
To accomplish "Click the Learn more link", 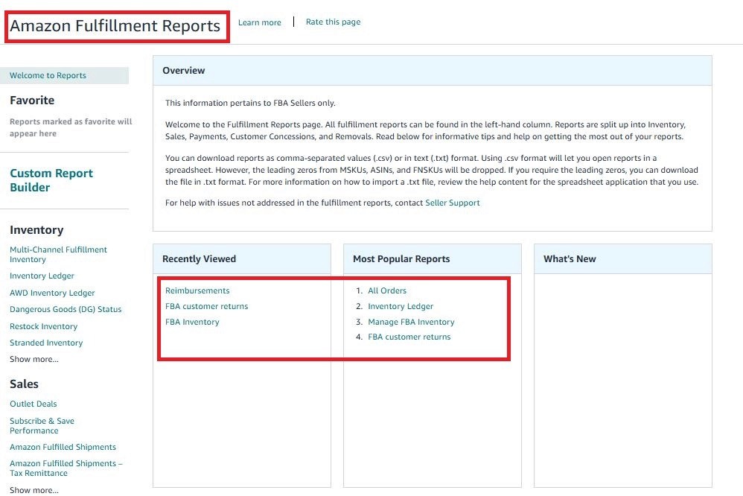I will (259, 22).
